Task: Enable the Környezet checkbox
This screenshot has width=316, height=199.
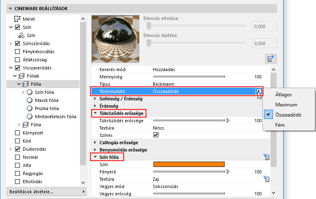Action: point(17,133)
